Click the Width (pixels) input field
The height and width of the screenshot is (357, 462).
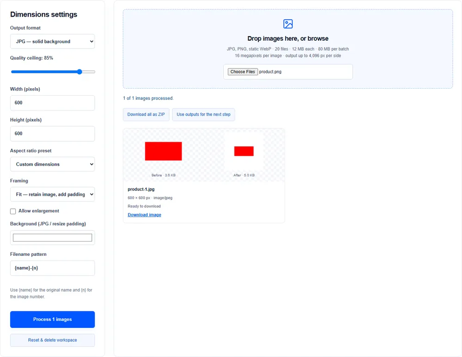pyautogui.click(x=53, y=103)
